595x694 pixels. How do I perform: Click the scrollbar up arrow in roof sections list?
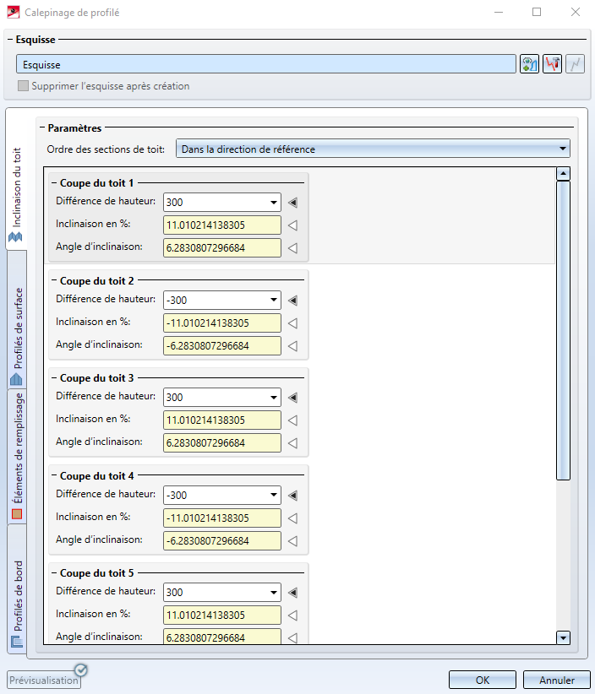point(563,174)
